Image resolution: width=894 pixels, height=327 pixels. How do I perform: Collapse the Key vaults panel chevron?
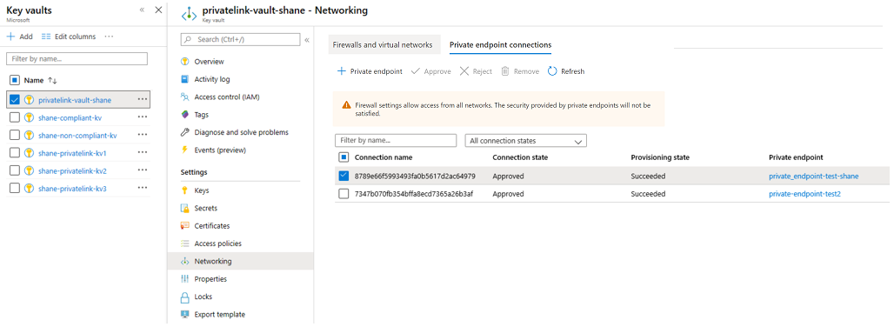(x=142, y=10)
